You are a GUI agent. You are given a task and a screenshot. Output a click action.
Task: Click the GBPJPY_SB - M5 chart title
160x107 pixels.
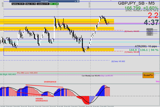136,3
